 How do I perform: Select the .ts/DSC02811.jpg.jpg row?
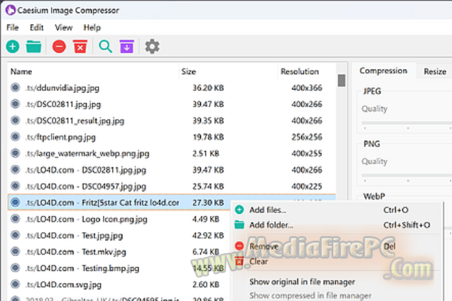(172, 104)
